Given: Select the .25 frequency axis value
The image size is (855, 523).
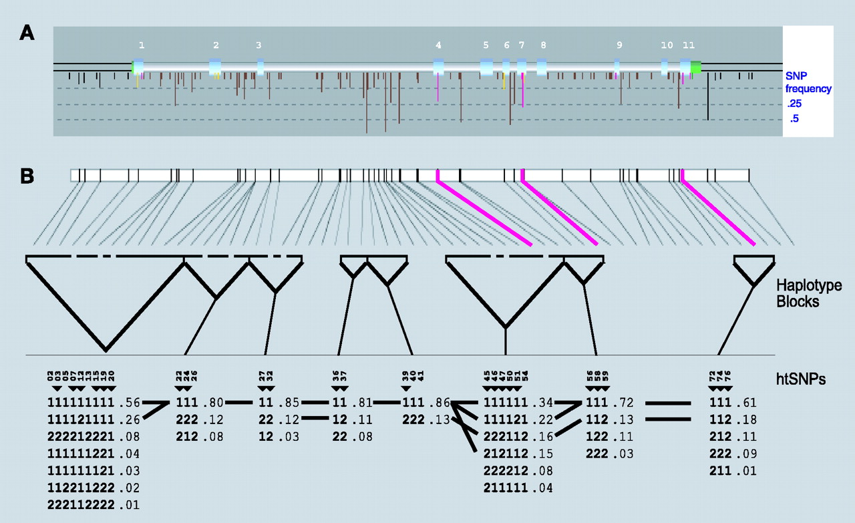Looking at the screenshot, I should click(x=794, y=104).
